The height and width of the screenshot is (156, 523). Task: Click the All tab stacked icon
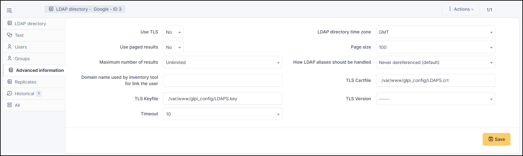pyautogui.click(x=9, y=105)
